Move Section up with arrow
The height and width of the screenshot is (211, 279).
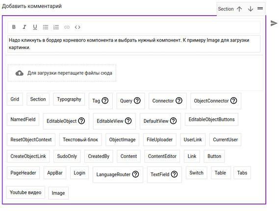[x=239, y=9]
